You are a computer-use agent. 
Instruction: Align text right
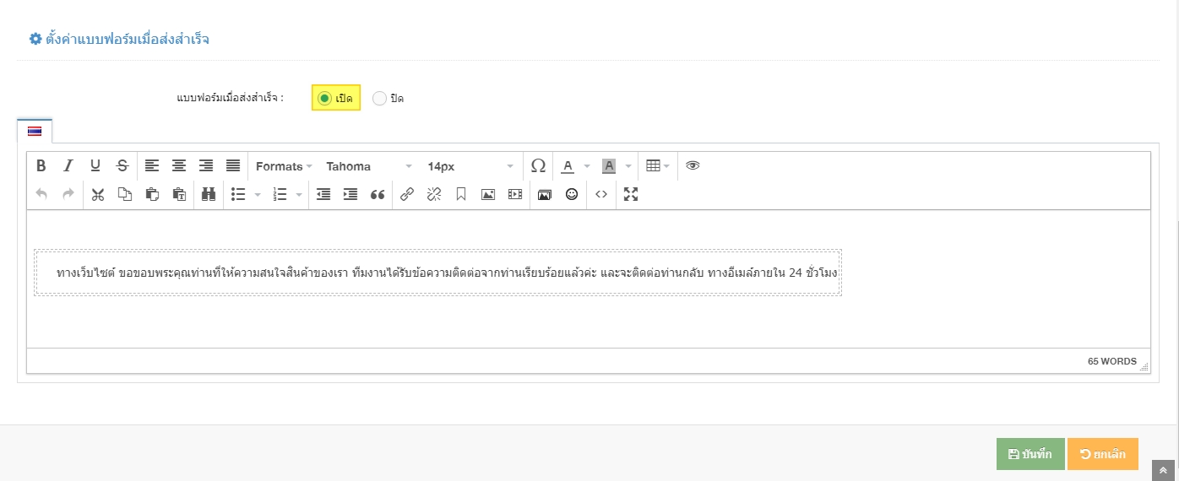206,166
